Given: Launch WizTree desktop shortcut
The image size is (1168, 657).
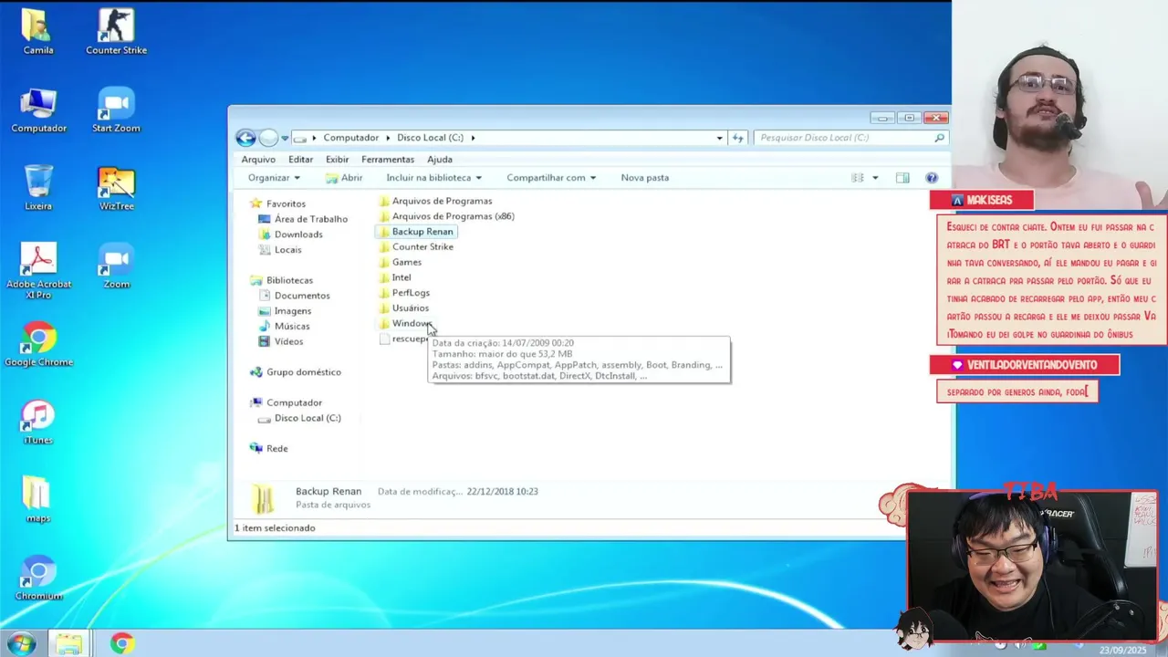Looking at the screenshot, I should tap(116, 188).
